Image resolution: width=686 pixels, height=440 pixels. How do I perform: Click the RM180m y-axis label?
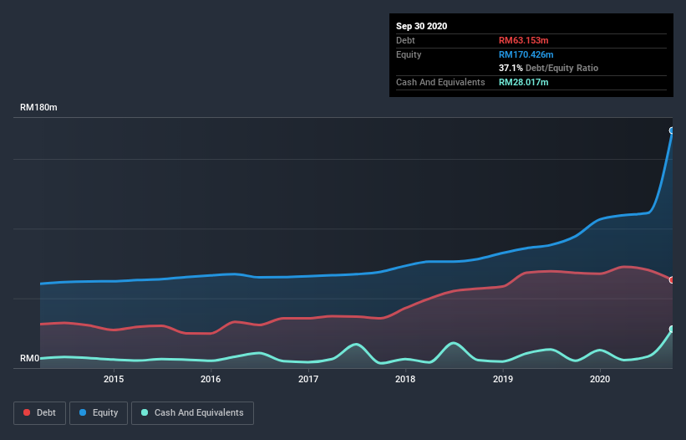point(38,107)
